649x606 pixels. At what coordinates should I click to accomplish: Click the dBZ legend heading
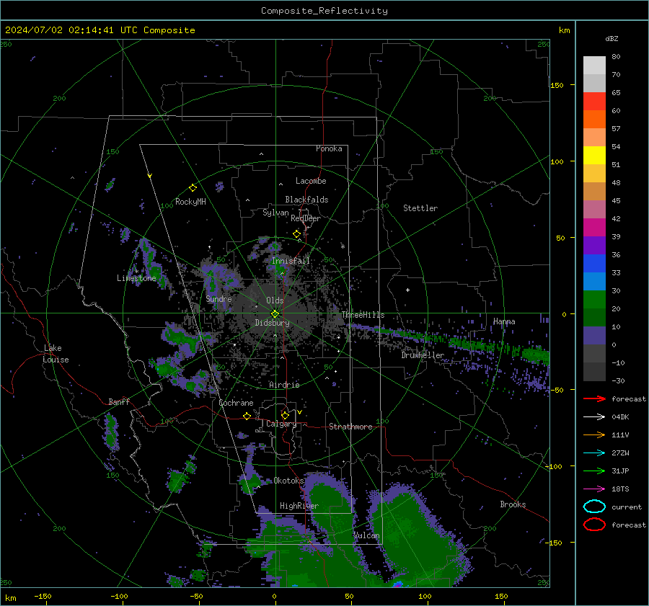pyautogui.click(x=612, y=38)
